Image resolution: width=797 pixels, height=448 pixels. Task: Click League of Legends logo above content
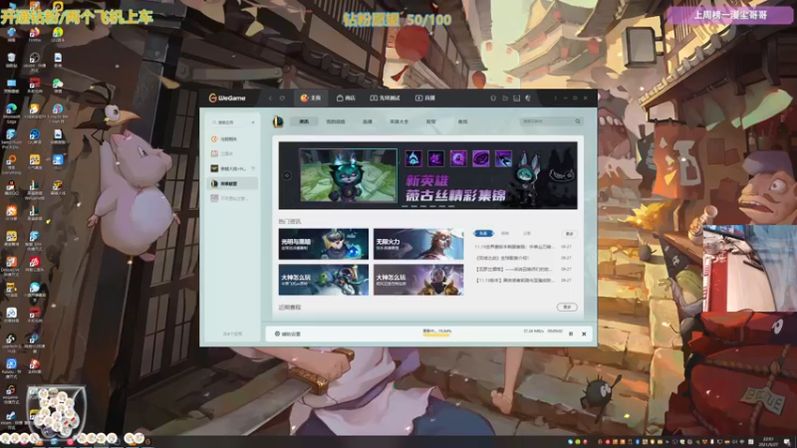[x=278, y=121]
